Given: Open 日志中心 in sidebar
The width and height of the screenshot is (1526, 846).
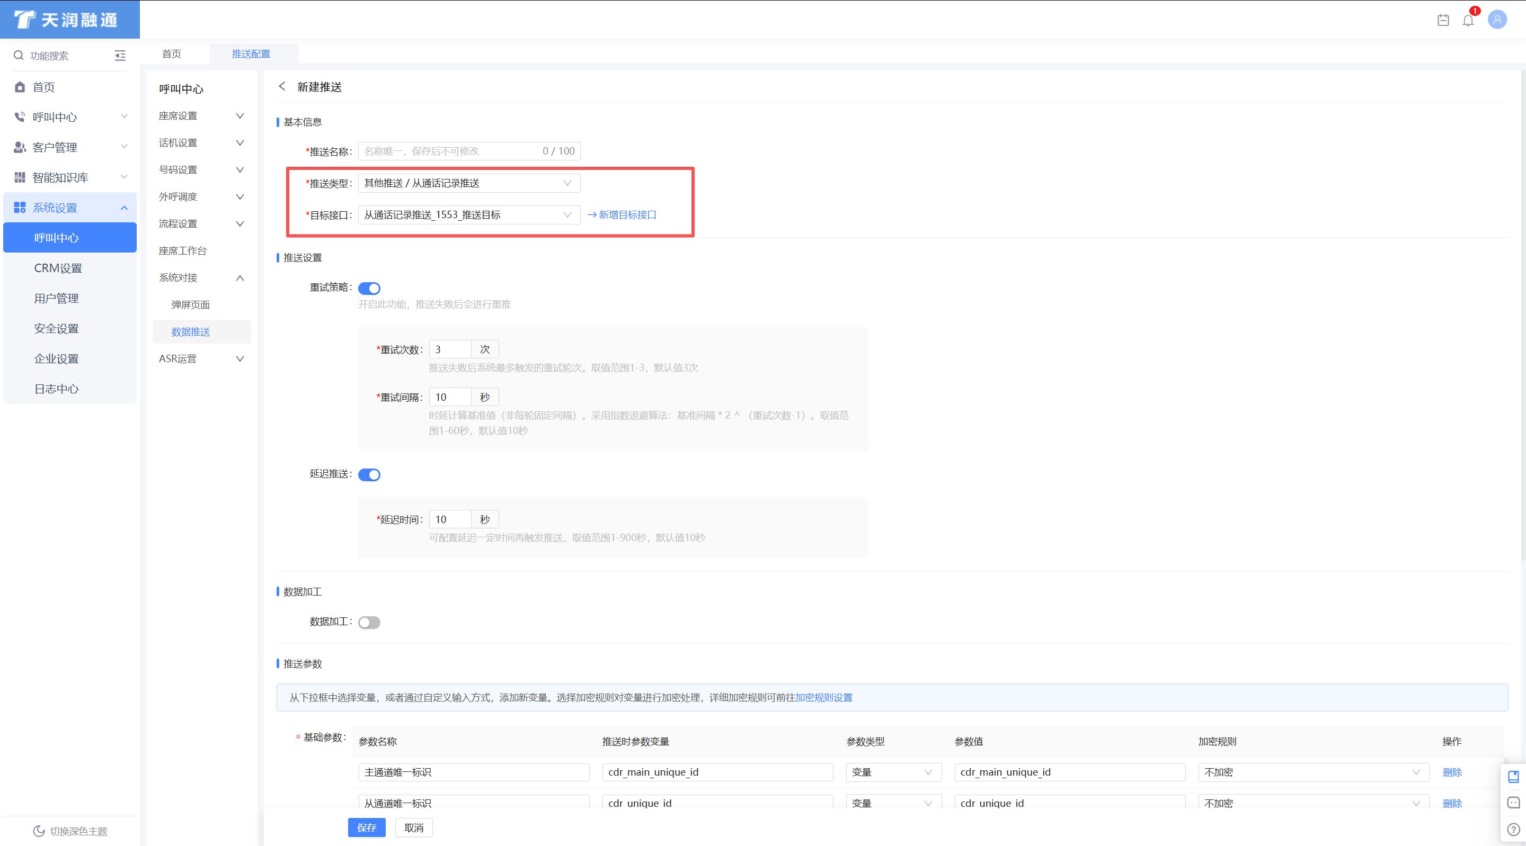Looking at the screenshot, I should pyautogui.click(x=70, y=389).
